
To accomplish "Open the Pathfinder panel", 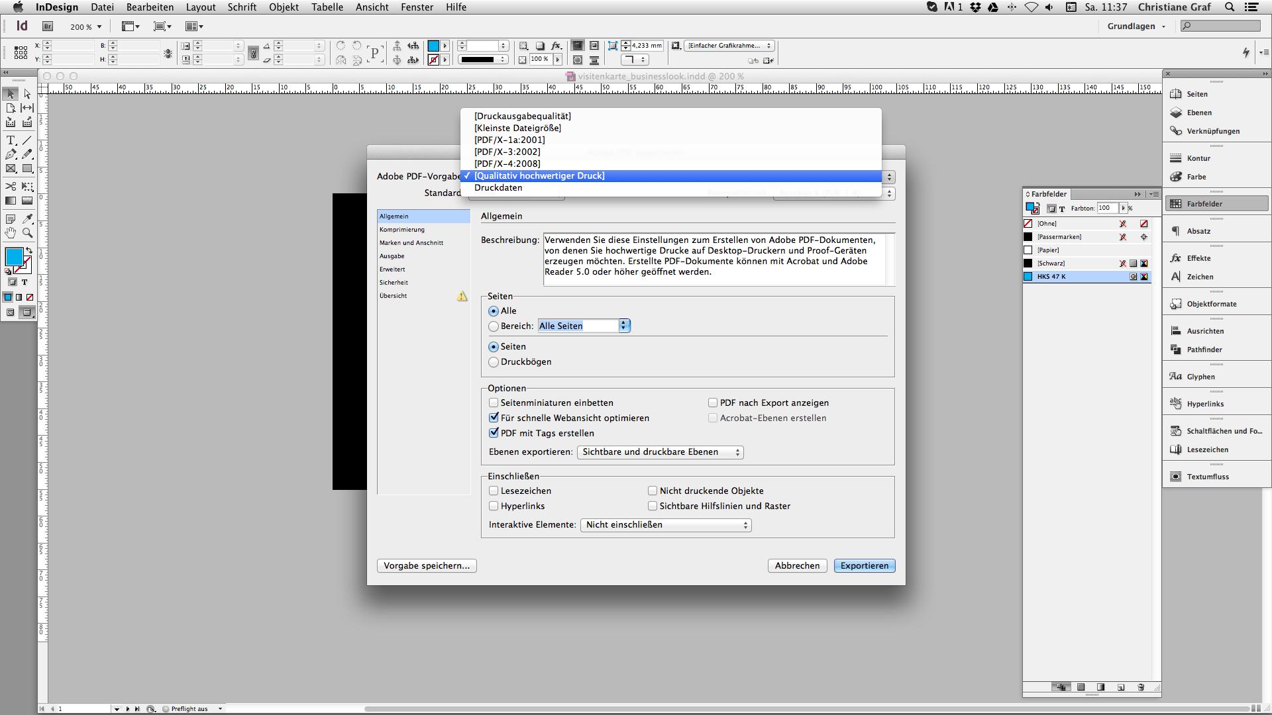I will (1203, 350).
